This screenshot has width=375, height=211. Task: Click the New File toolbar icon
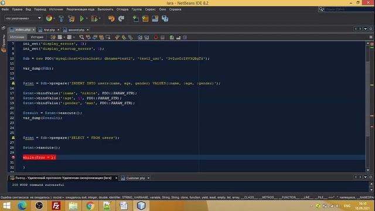point(135,19)
